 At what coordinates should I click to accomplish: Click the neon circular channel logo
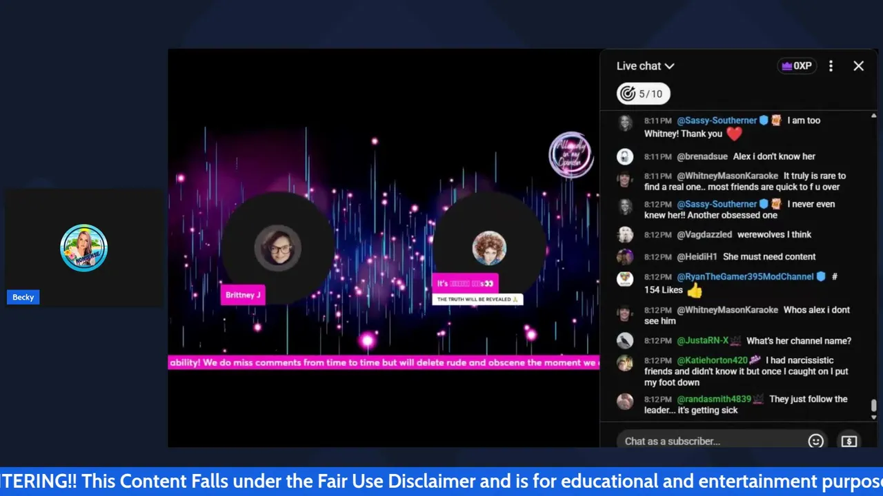coord(571,154)
